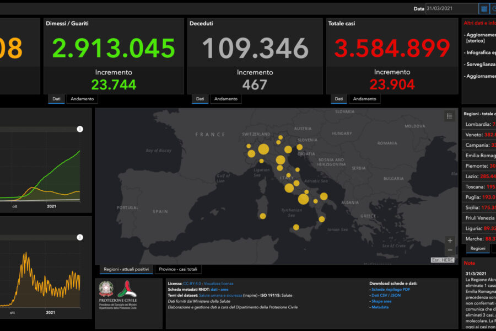
Task: Select the Dati tab under Deceduti
Action: 200,99
